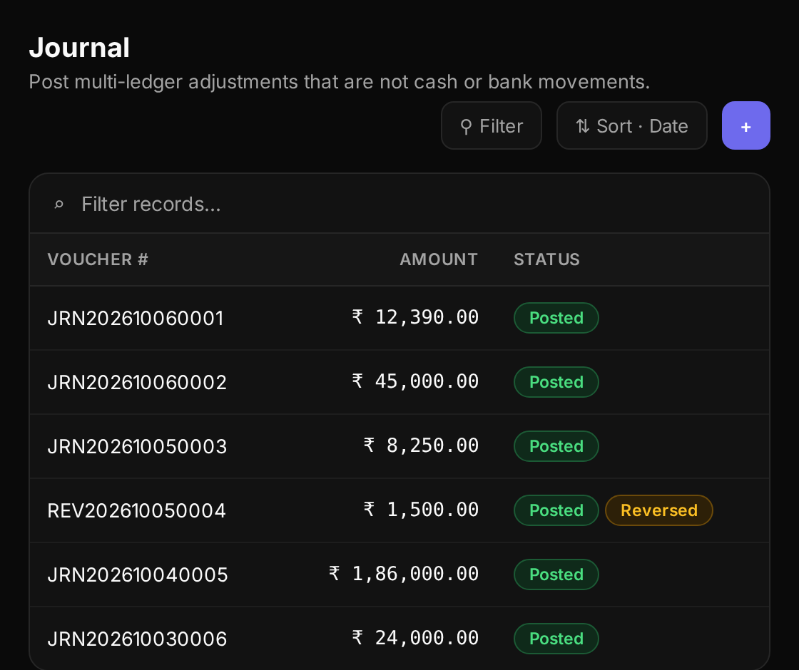Open voucher JRN202610050003

tap(137, 446)
